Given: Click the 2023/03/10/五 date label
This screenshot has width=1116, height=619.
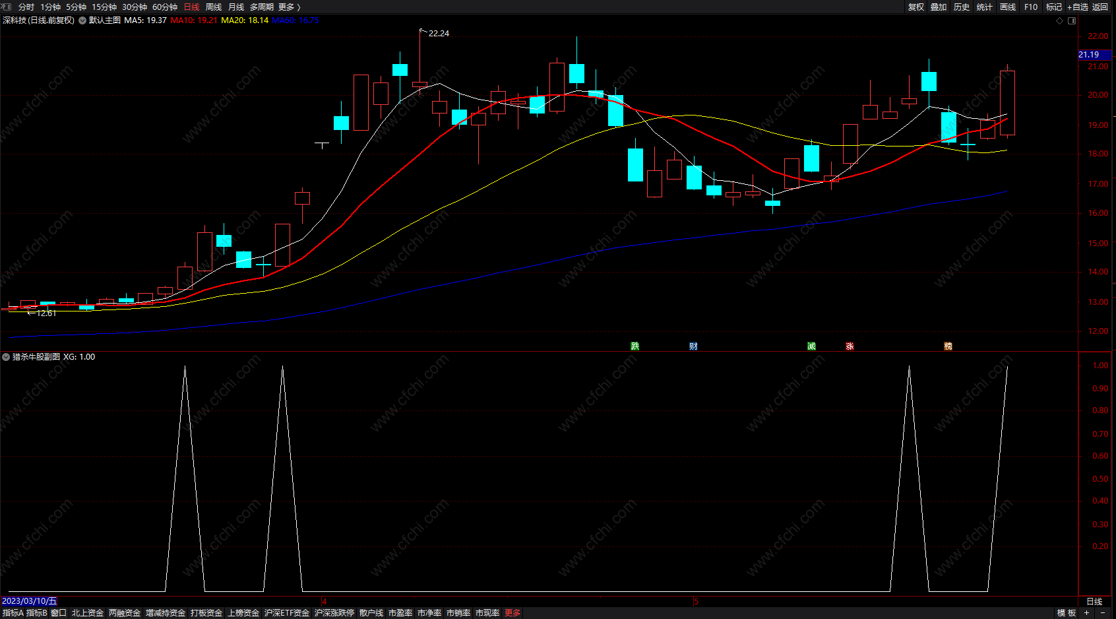Looking at the screenshot, I should pos(29,601).
